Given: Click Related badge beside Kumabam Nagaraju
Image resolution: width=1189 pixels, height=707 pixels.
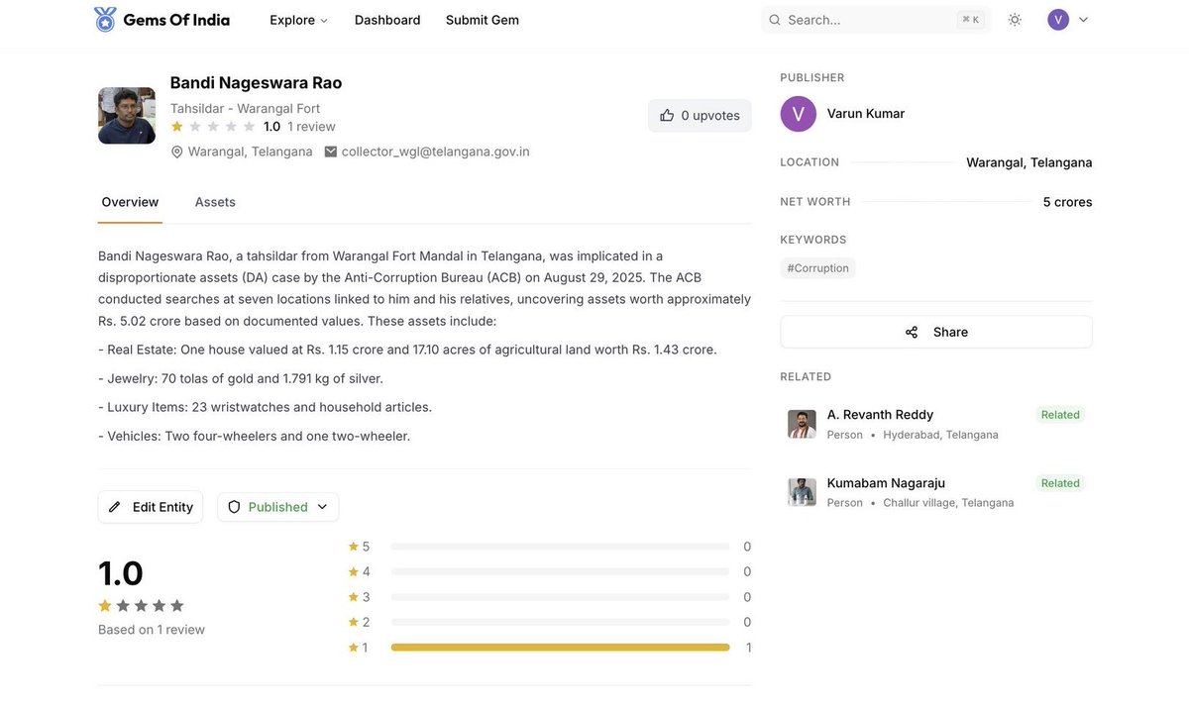Looking at the screenshot, I should [1060, 483].
